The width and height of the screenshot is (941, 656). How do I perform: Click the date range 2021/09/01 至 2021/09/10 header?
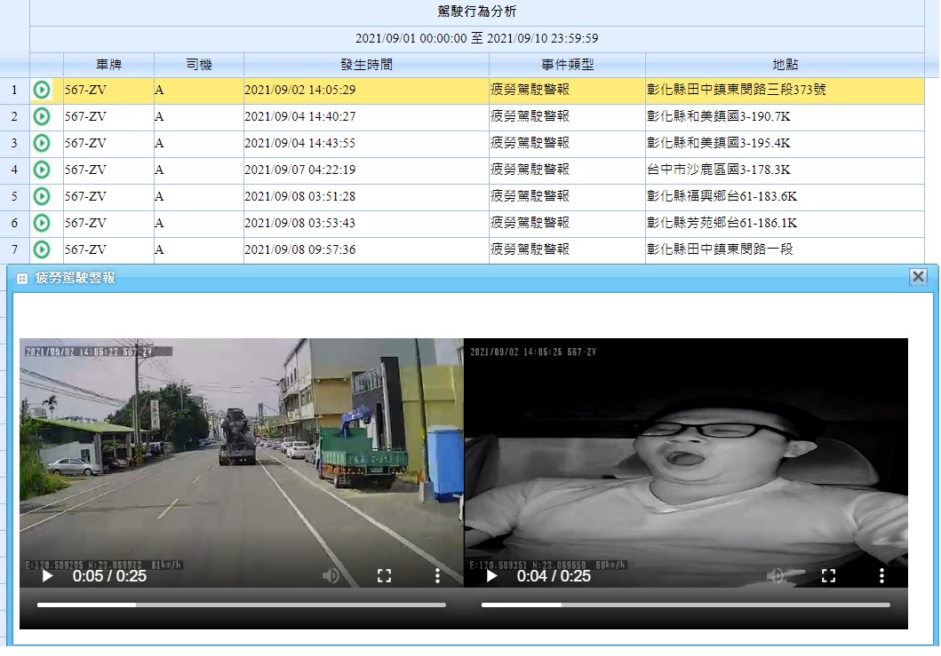click(476, 38)
